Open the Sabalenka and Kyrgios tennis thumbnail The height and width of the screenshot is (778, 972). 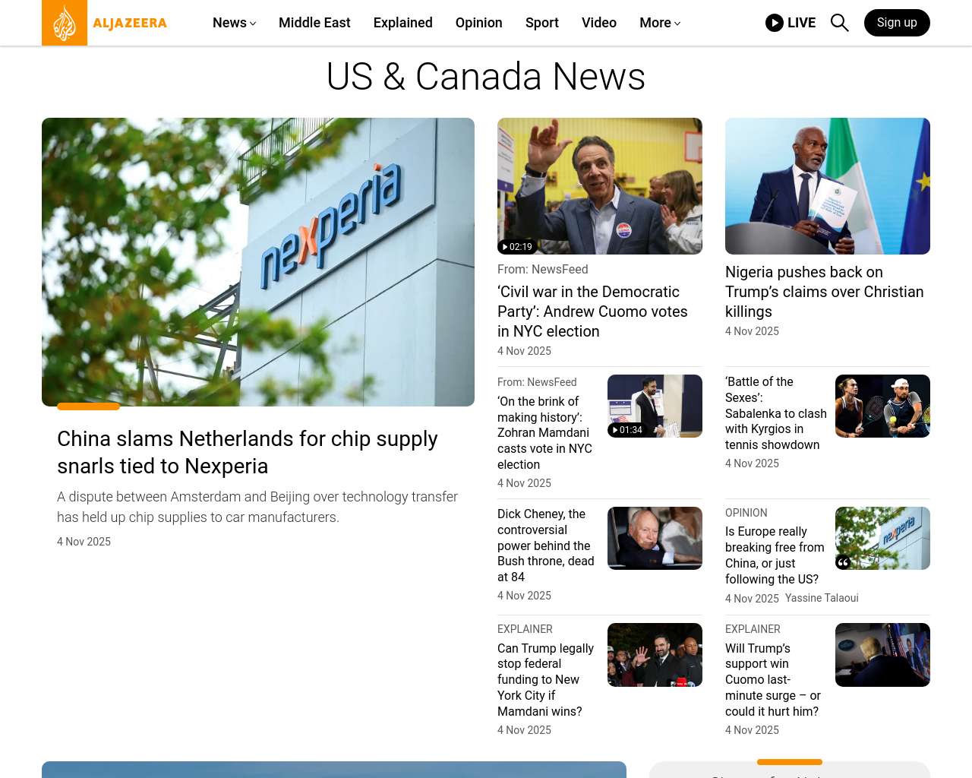[882, 406]
